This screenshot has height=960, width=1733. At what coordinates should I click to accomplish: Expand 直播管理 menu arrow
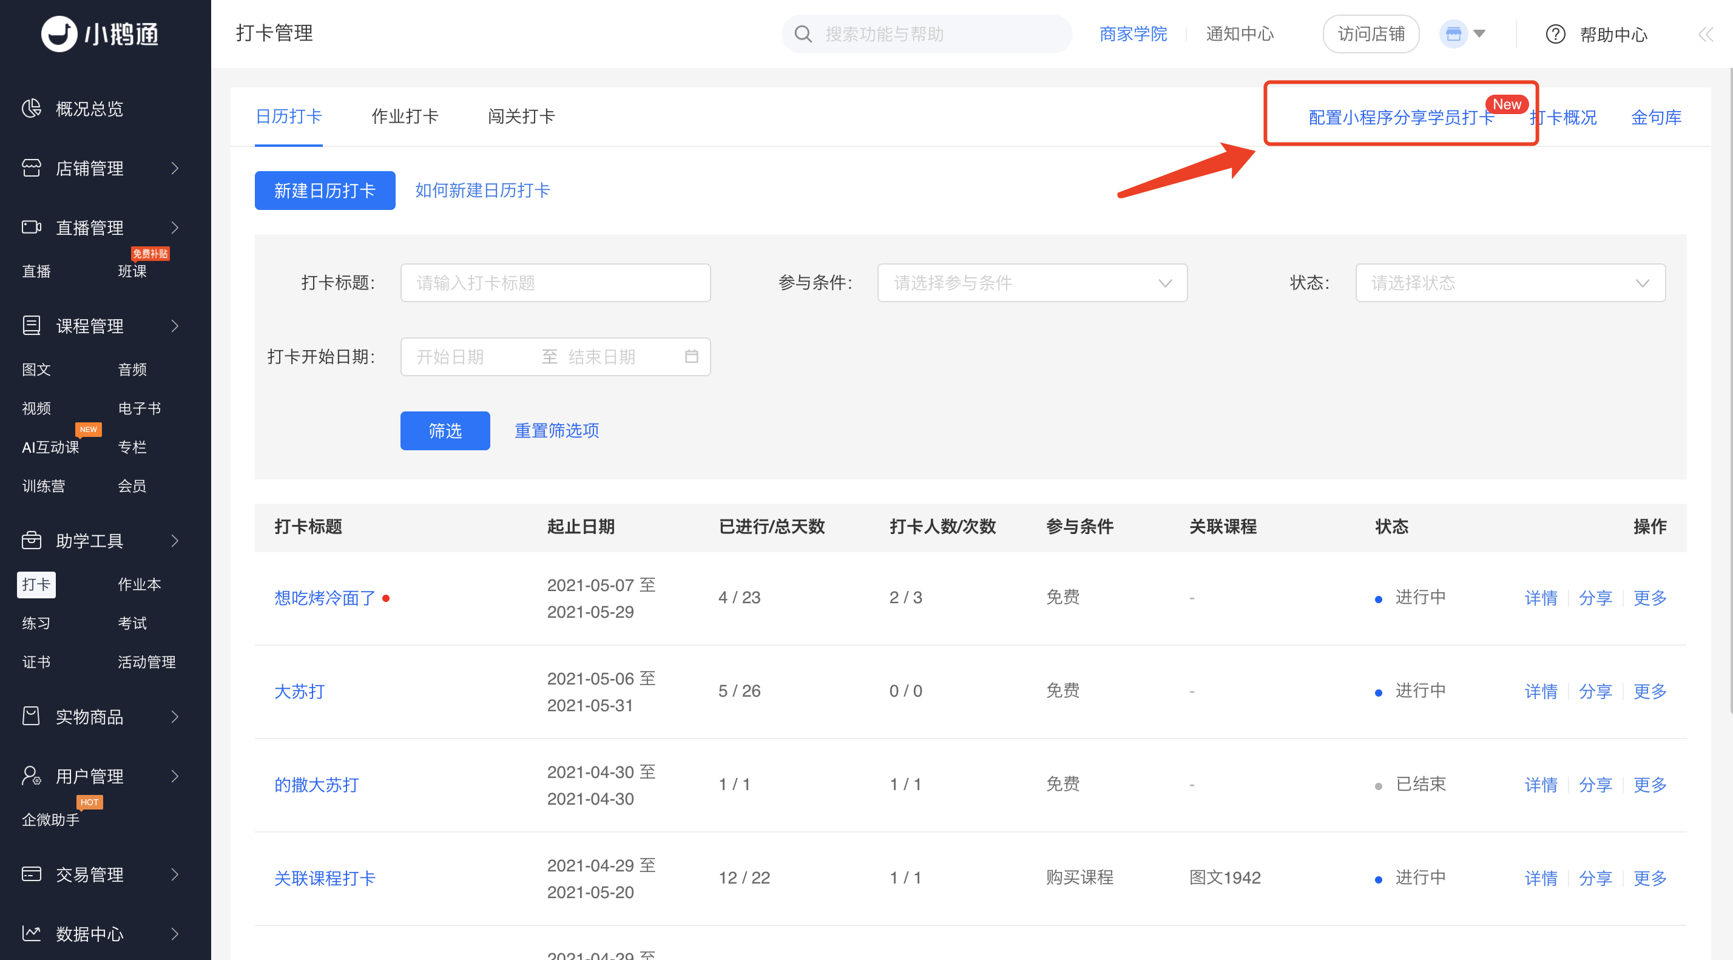[175, 228]
